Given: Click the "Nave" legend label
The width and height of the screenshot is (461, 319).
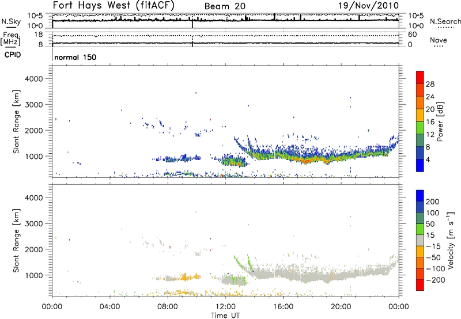Looking at the screenshot, I should (439, 40).
